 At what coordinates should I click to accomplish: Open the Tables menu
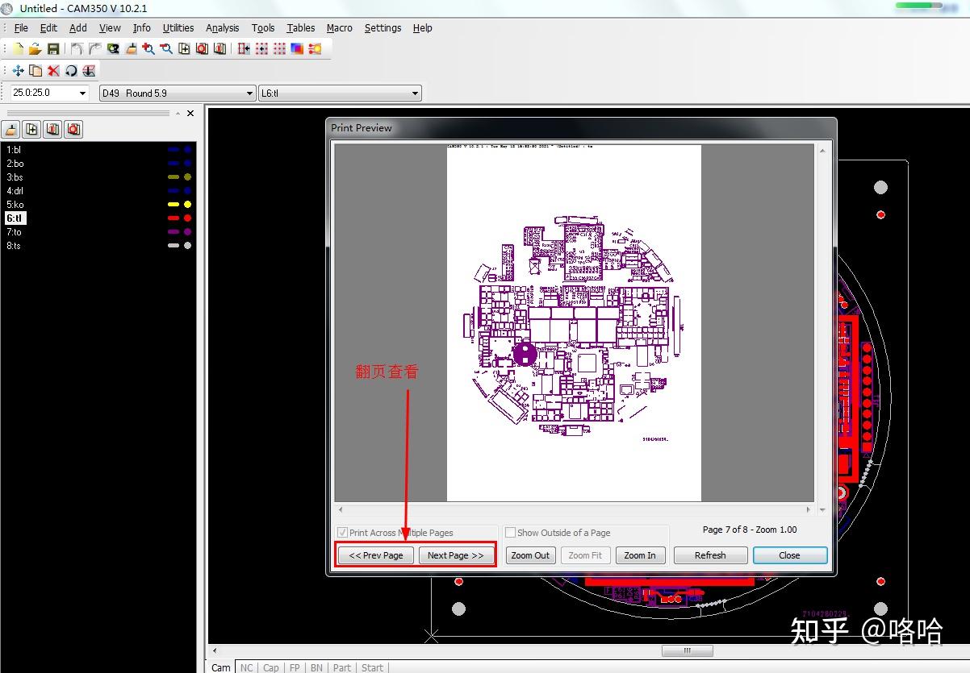point(300,27)
